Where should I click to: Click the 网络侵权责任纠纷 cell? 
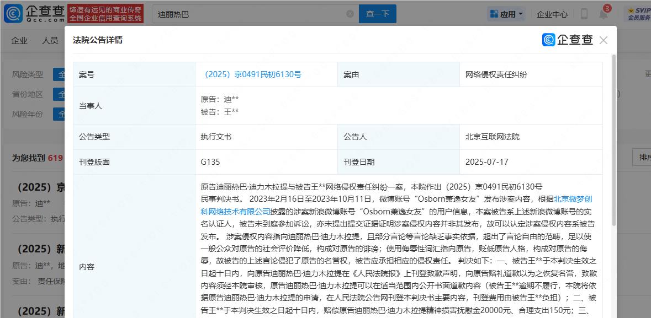click(x=531, y=74)
